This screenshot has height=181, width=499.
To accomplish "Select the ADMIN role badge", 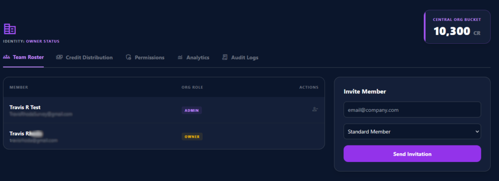I will [x=192, y=110].
